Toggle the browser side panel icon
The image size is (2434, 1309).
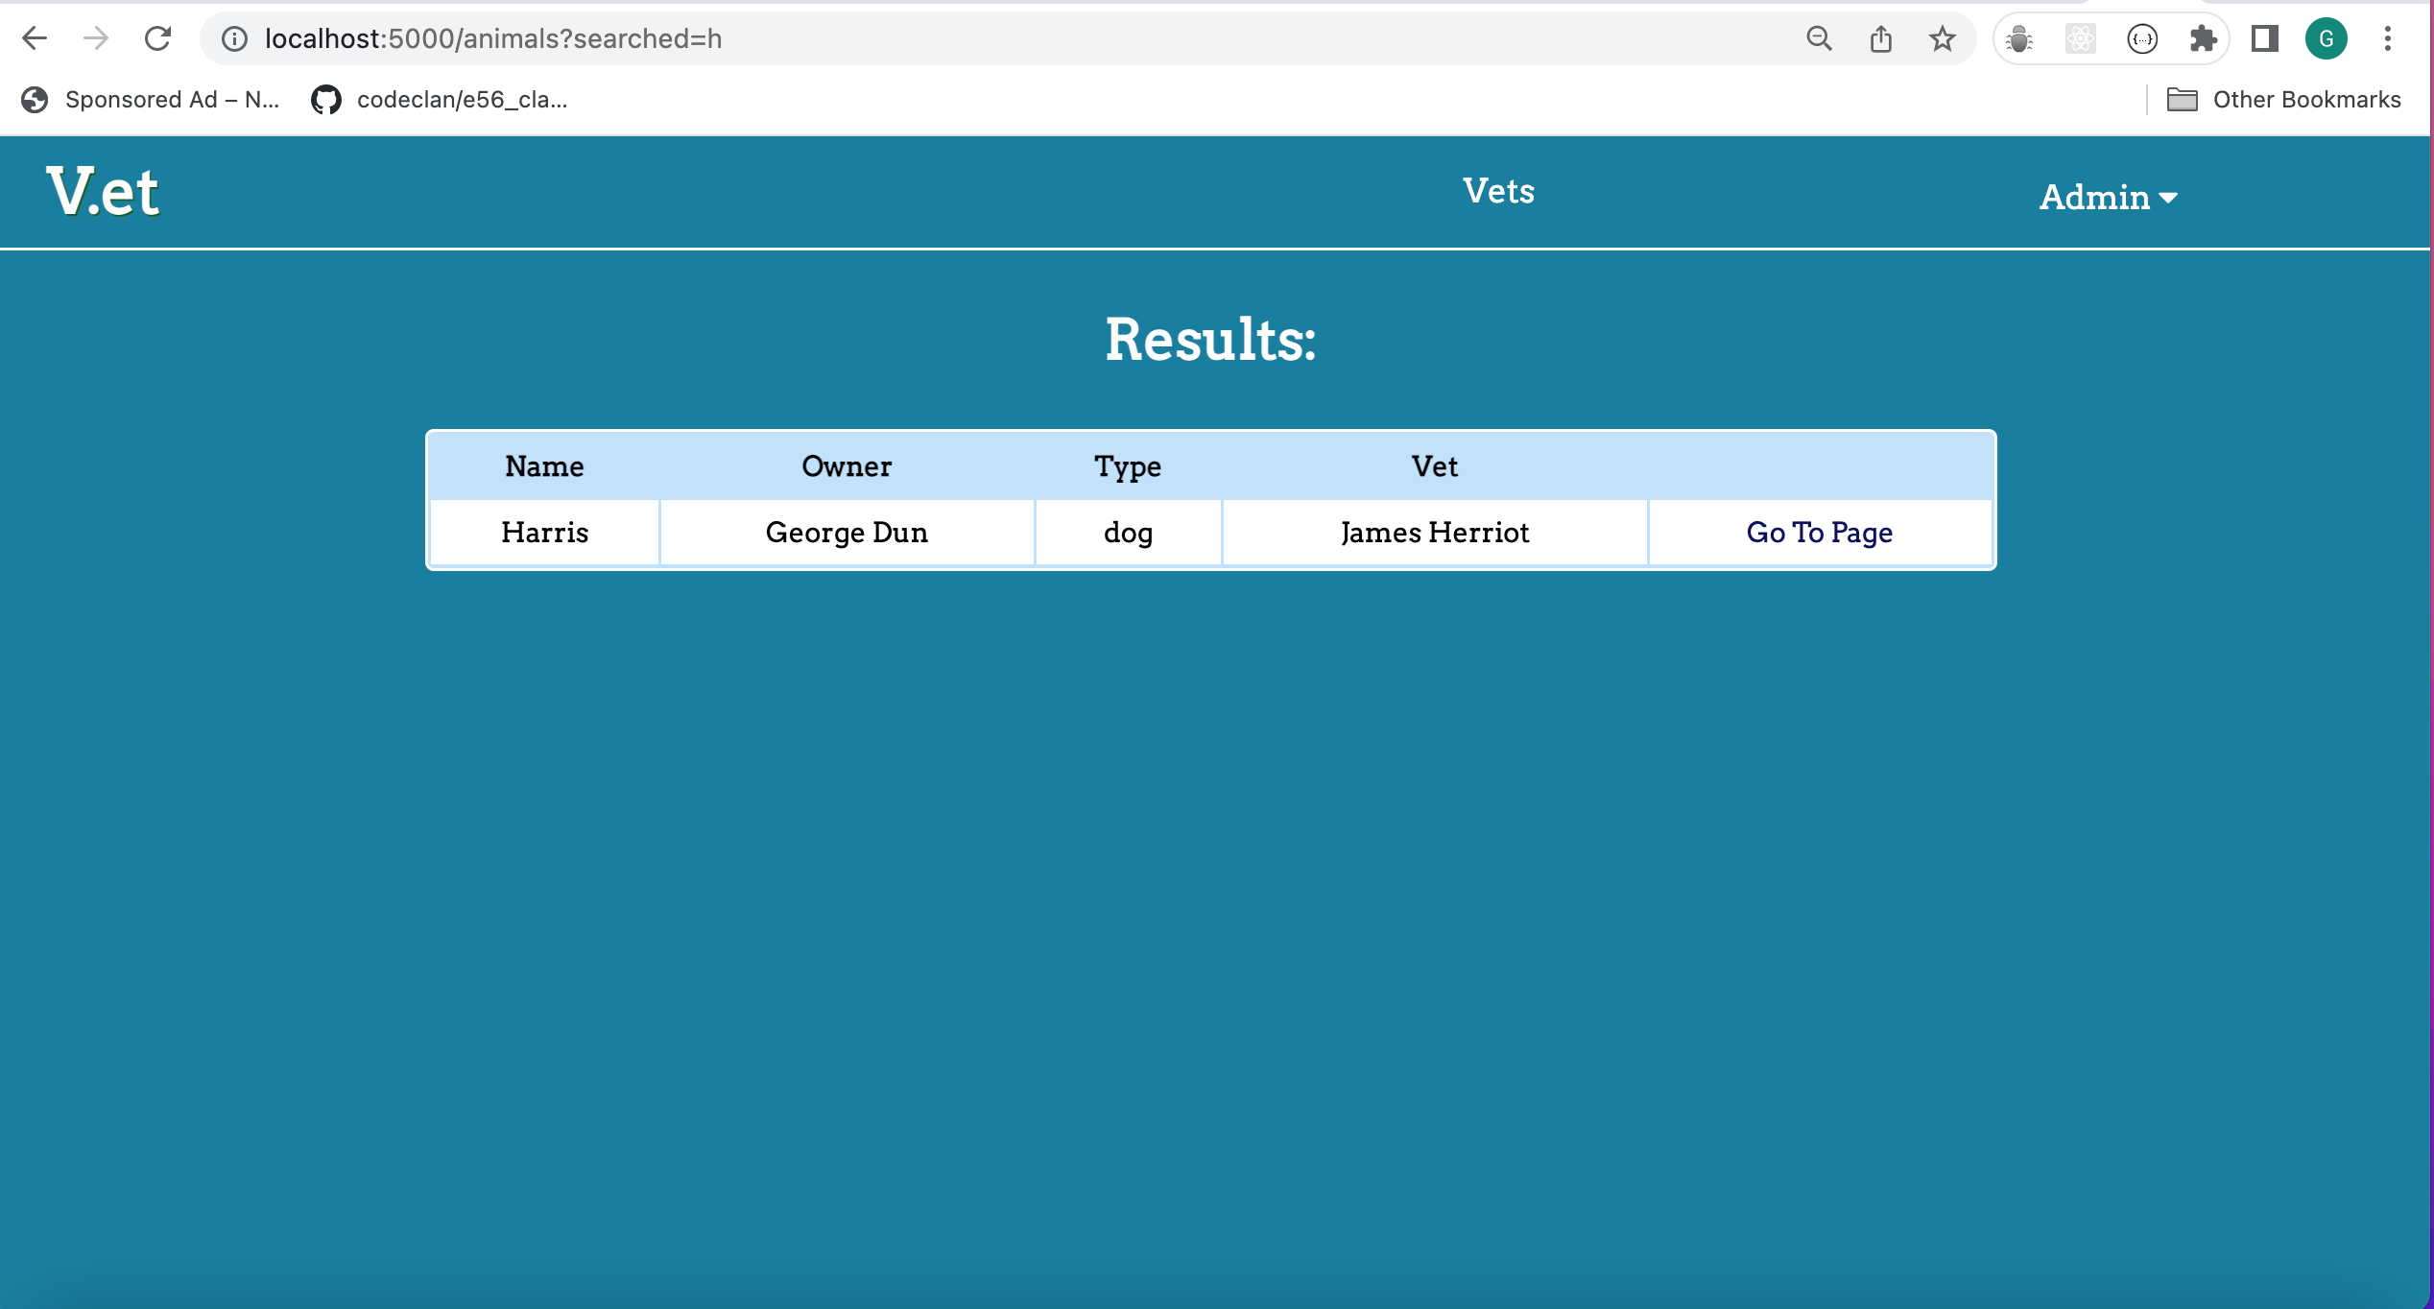pos(2265,38)
